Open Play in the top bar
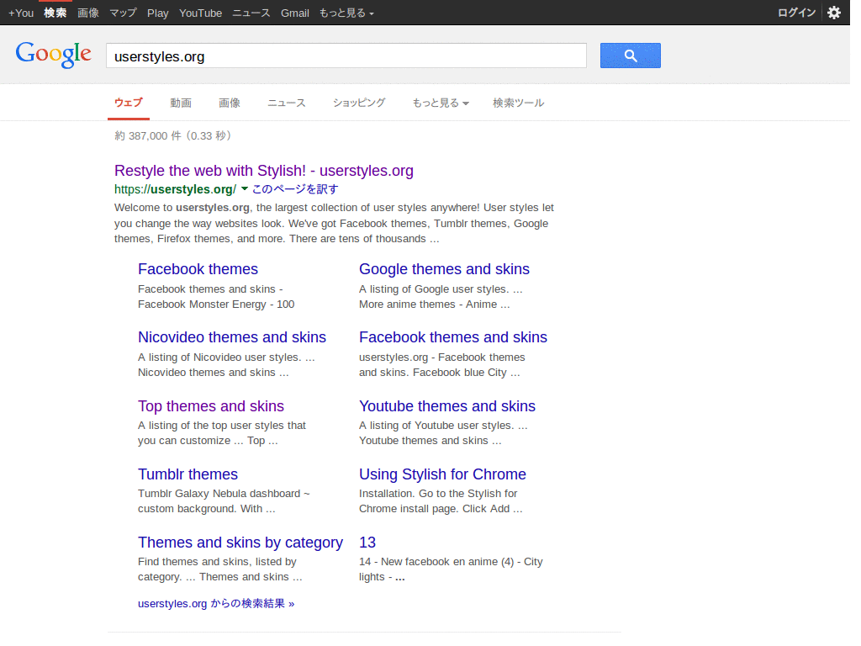The width and height of the screenshot is (861, 646). point(157,13)
